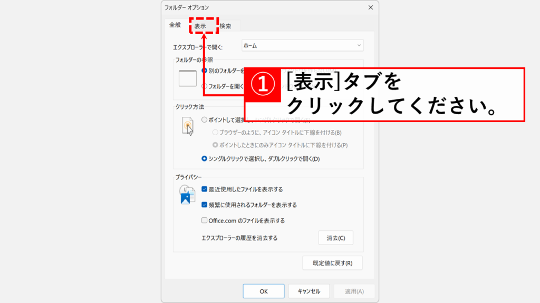The width and height of the screenshot is (540, 303).
Task: Select ブラウザーのように下線を付ける(B) radio option
Action: [x=215, y=132]
